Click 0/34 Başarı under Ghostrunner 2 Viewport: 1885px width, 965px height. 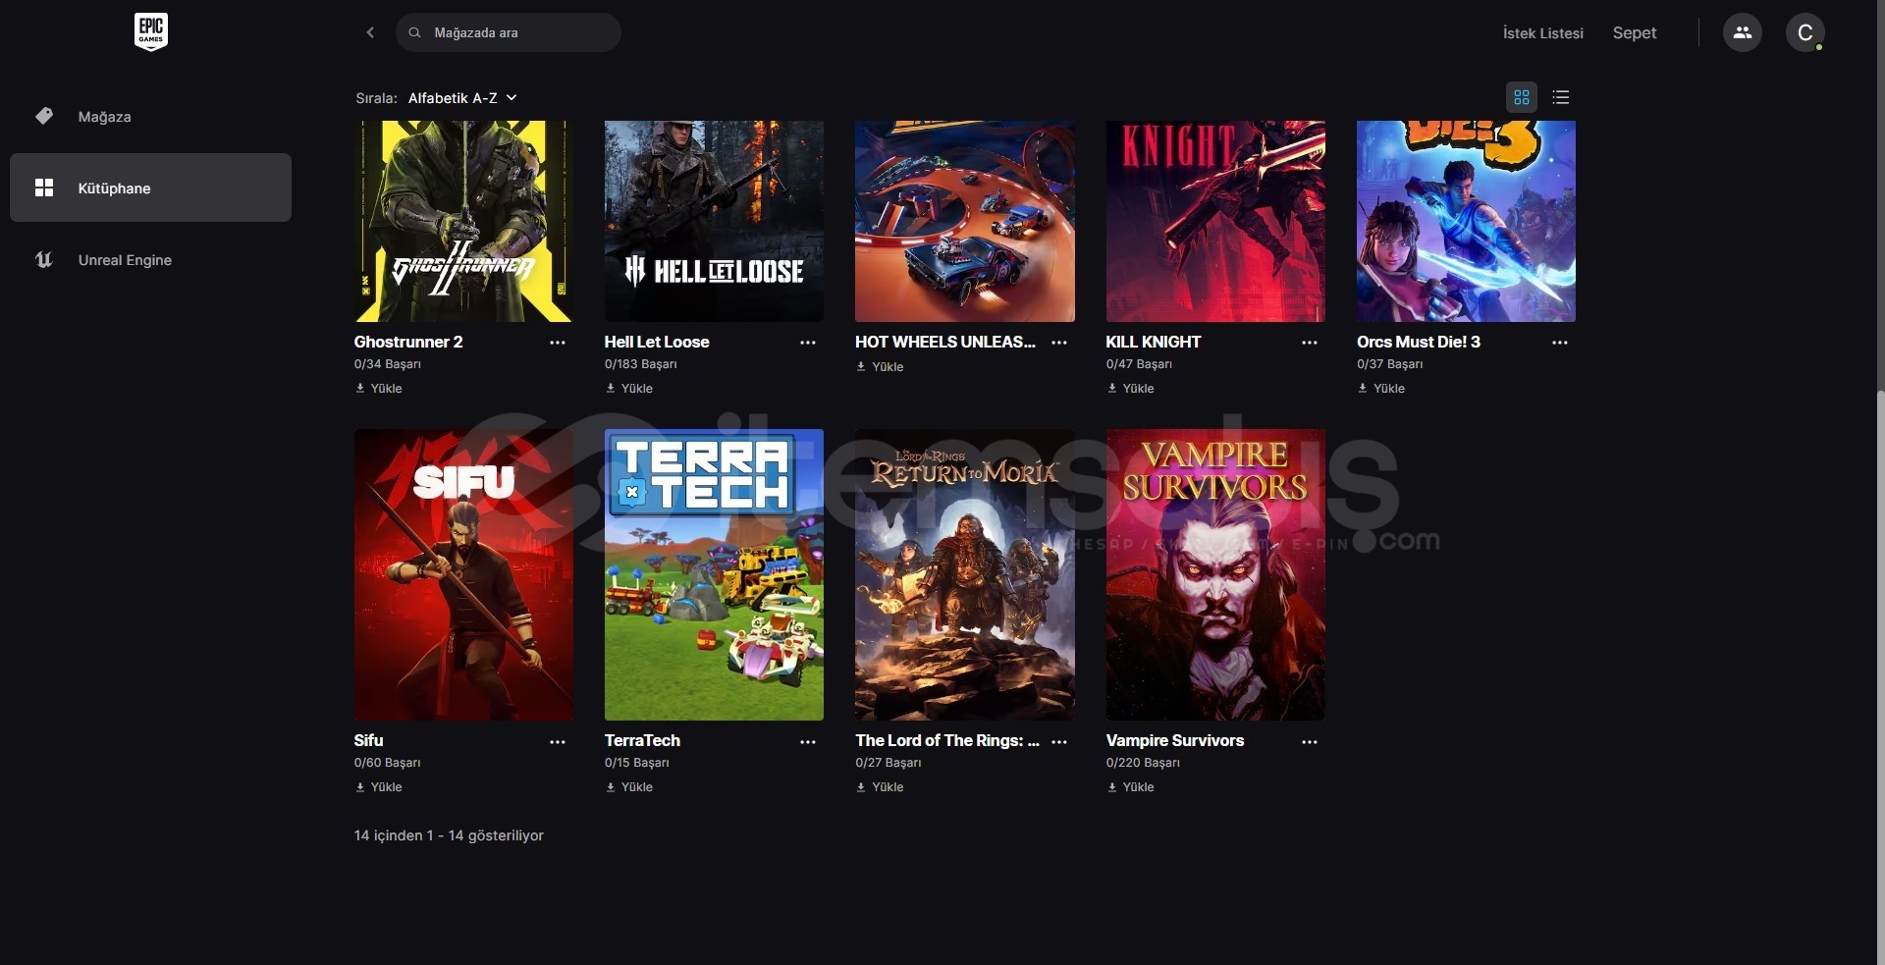(x=388, y=364)
